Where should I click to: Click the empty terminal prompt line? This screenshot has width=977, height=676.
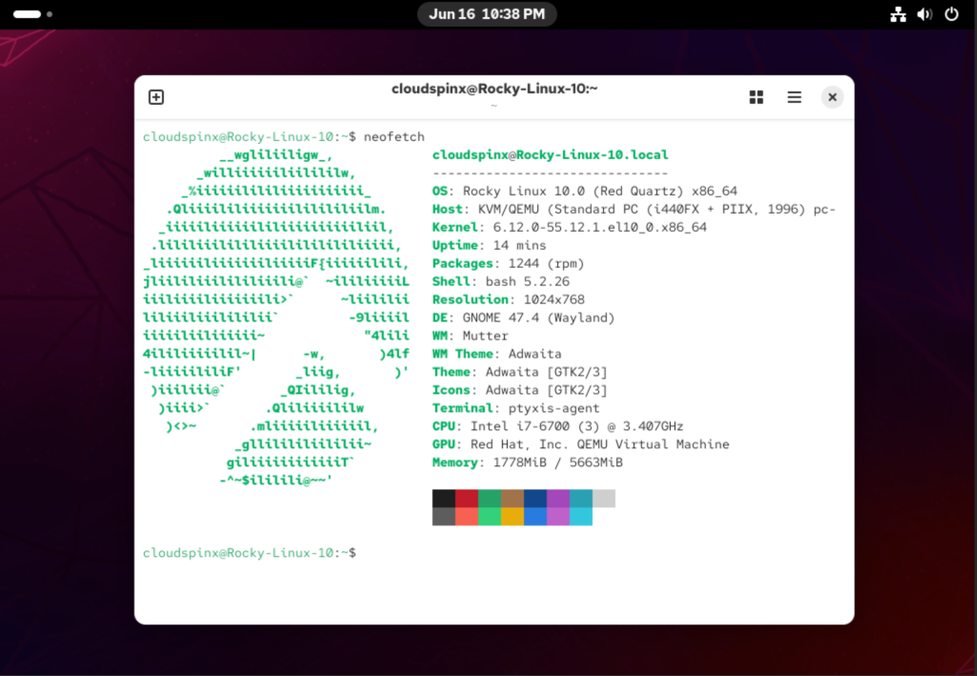pos(249,552)
